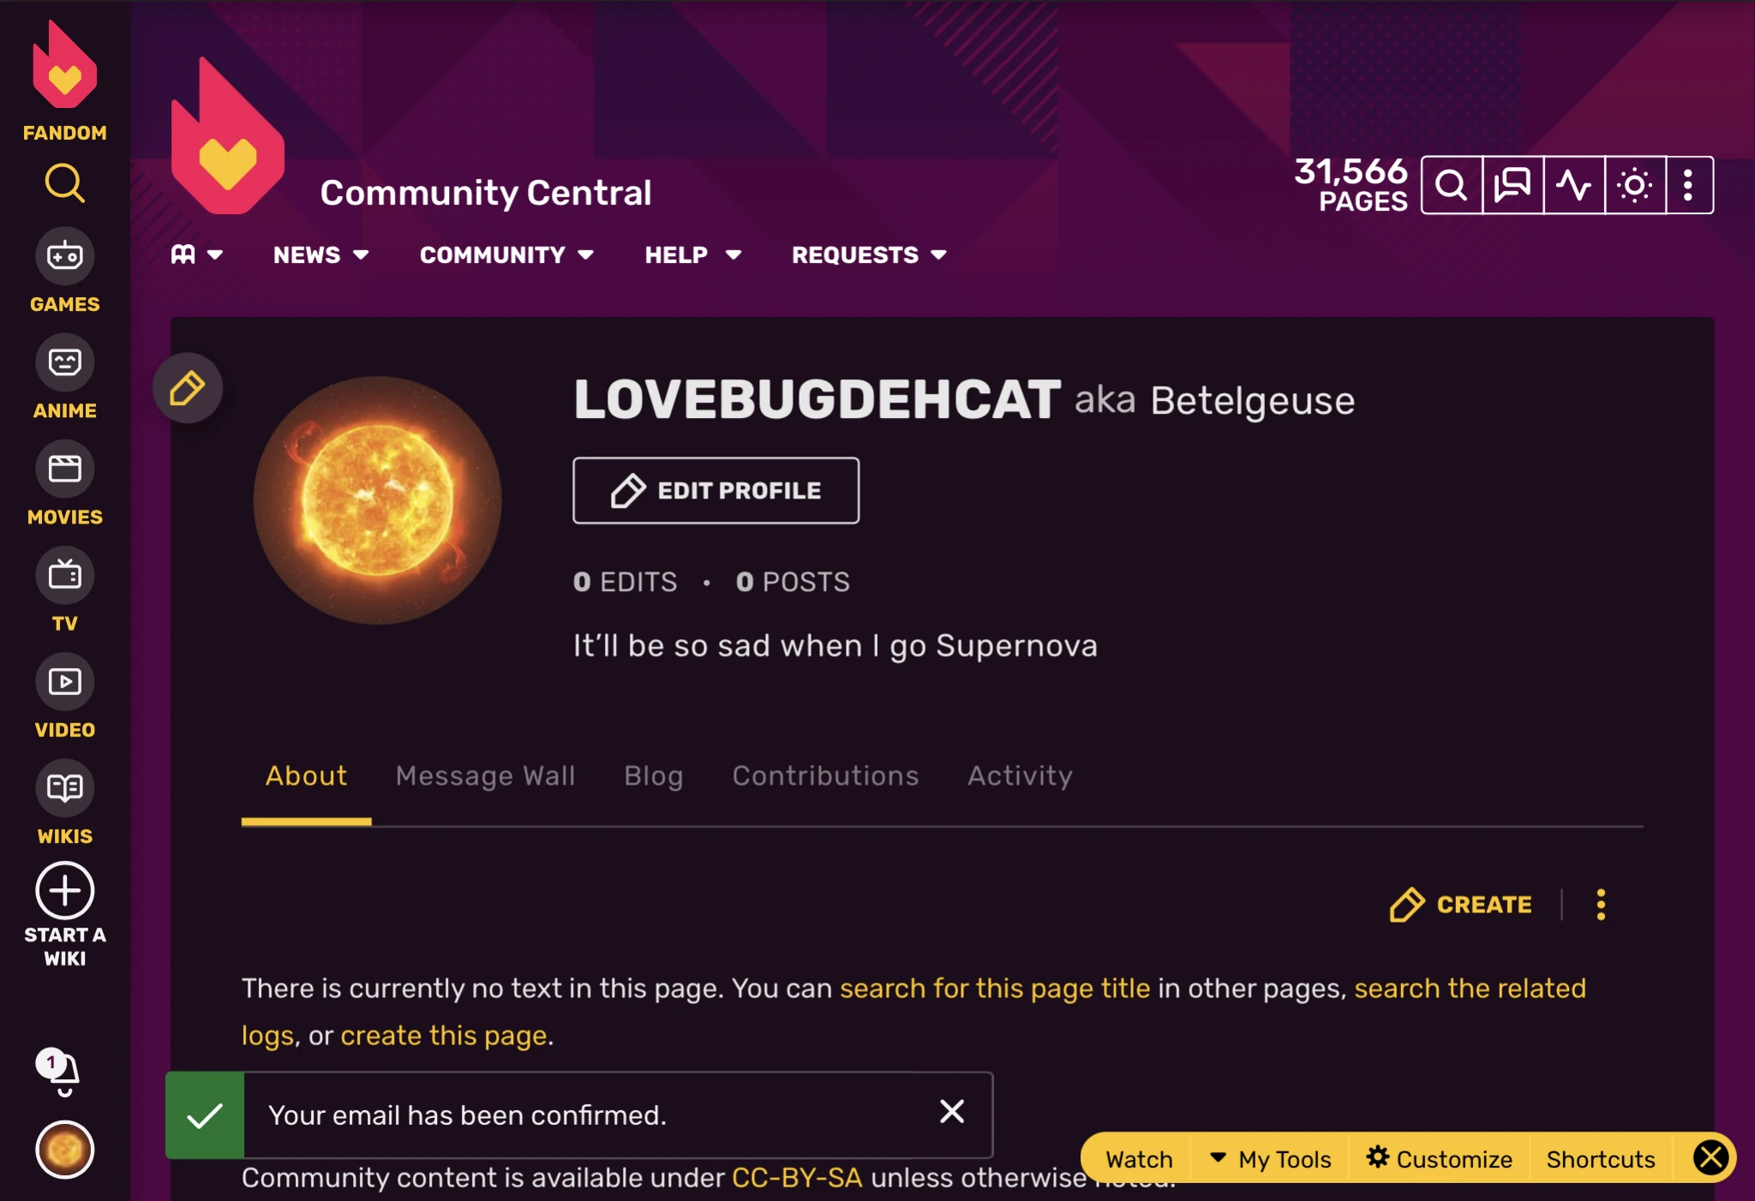Follow the 'create this page' link
This screenshot has width=1755, height=1201.
click(x=443, y=1036)
